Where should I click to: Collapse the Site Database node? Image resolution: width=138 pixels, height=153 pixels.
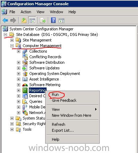coord(5,35)
